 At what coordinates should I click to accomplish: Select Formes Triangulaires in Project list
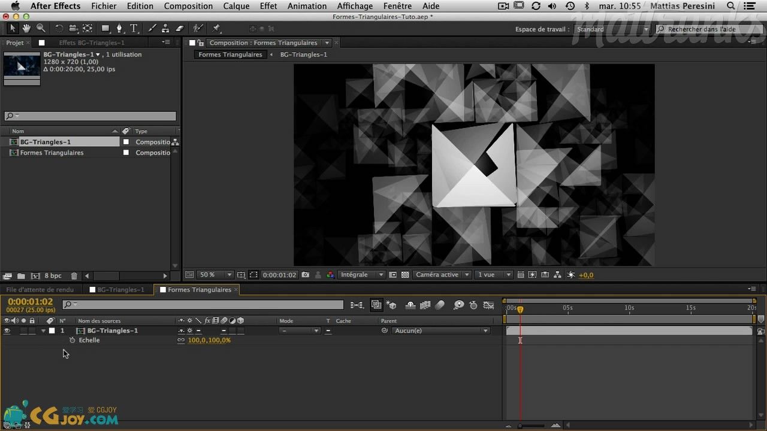tap(52, 153)
